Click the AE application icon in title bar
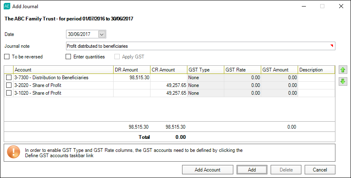Screen dimensions: 351x178 (x=7, y=7)
